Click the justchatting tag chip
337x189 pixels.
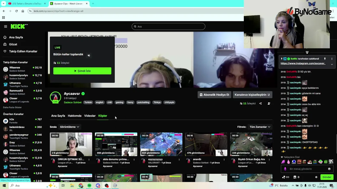pos(143,102)
